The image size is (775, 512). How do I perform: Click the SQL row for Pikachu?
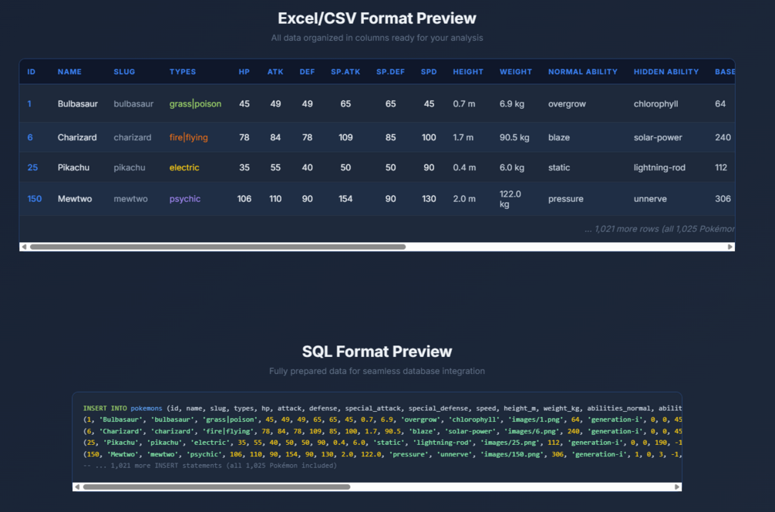point(382,443)
